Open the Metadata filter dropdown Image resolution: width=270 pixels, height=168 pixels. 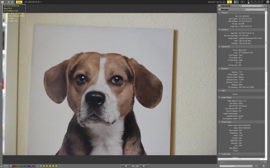tap(255, 10)
